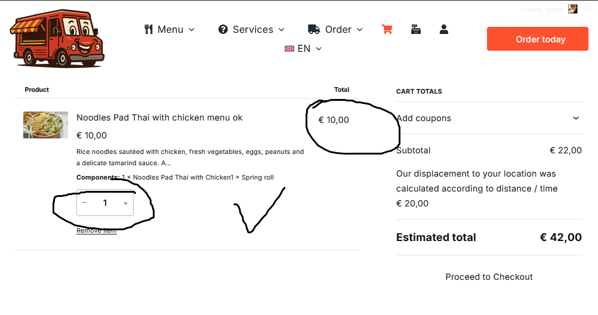Open the user account icon
598x315 pixels.
(x=443, y=29)
